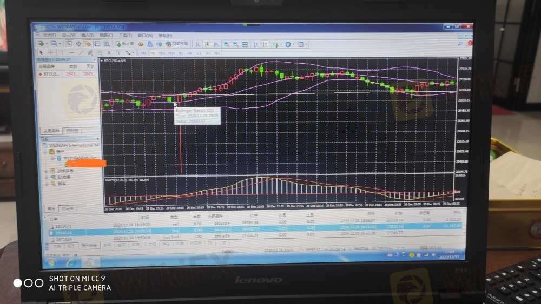This screenshot has height=304, width=541.
Task: Open the MetaEditor yellow book icon
Action: click(x=141, y=44)
